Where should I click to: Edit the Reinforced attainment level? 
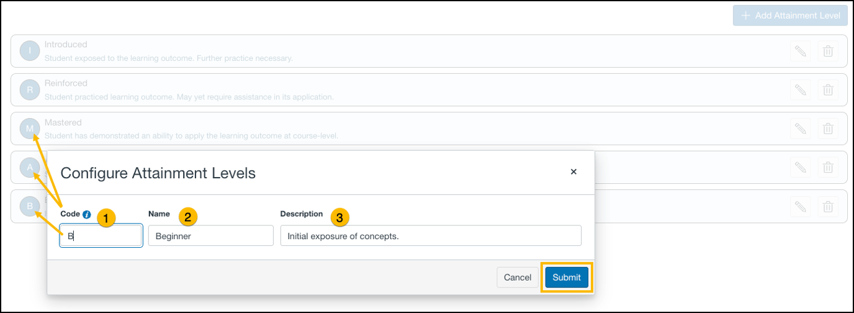click(x=801, y=90)
